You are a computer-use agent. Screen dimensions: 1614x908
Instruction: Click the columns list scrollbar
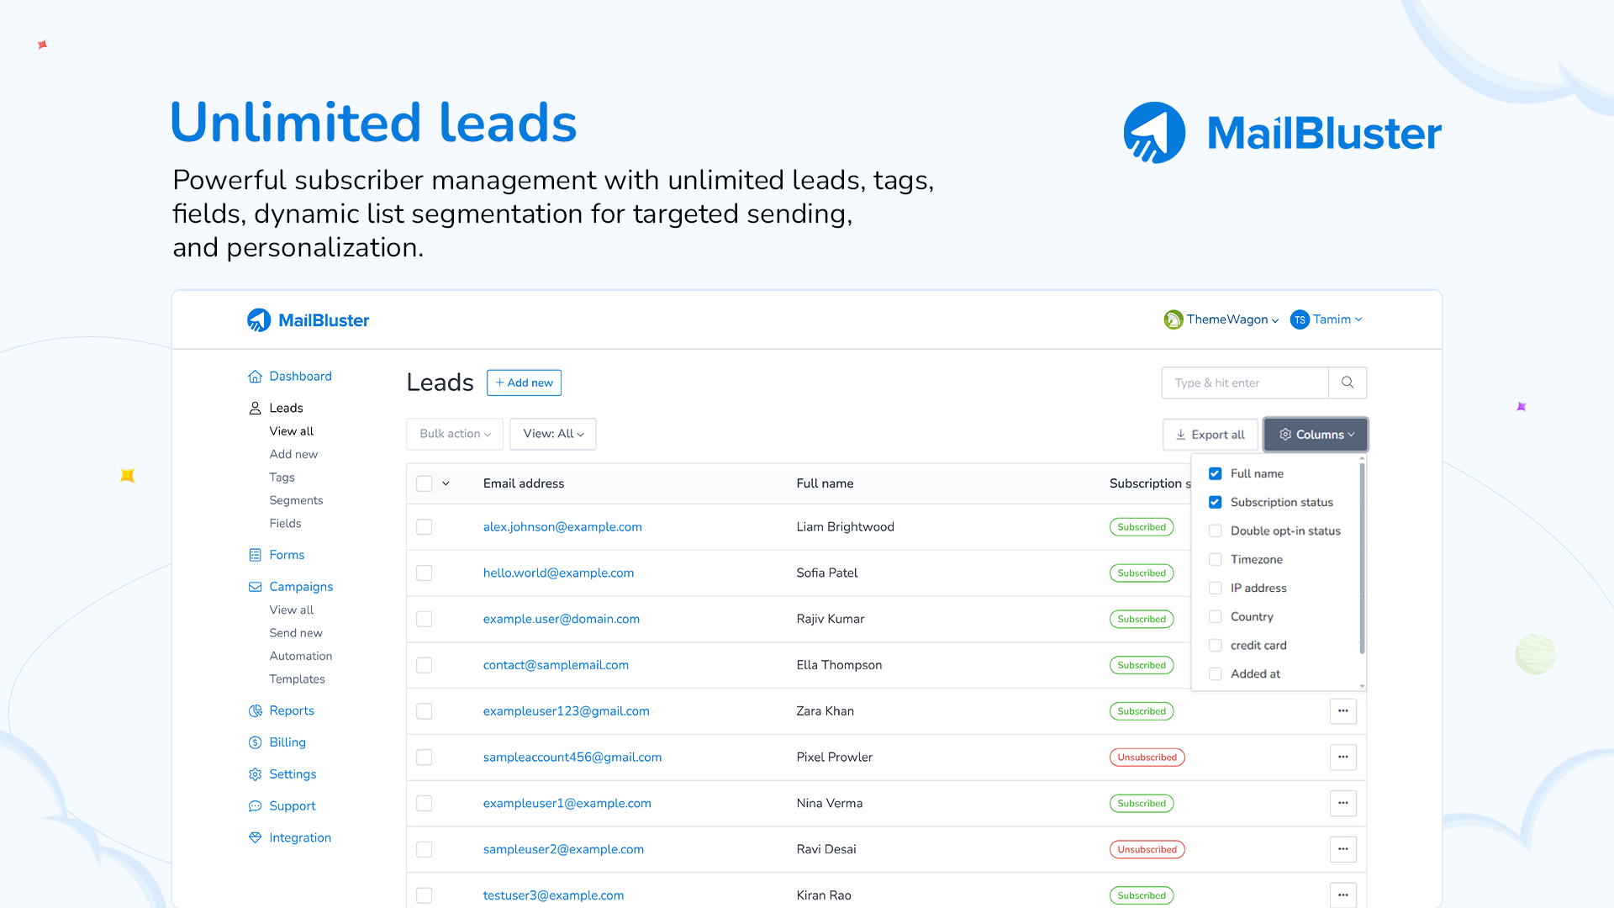[x=1362, y=557]
